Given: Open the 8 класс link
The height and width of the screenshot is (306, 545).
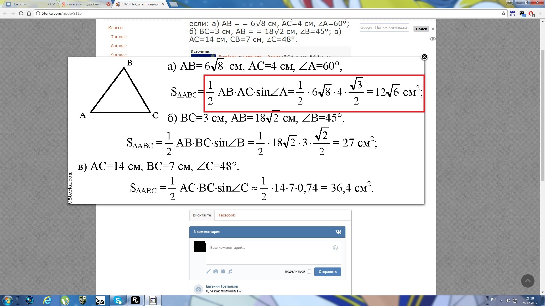Looking at the screenshot, I should (x=119, y=46).
